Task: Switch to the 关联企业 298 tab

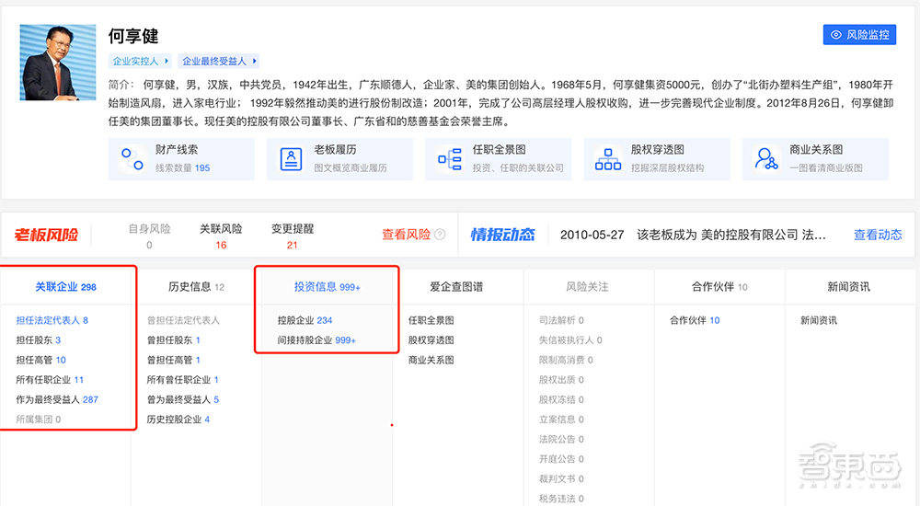Action: (x=65, y=287)
